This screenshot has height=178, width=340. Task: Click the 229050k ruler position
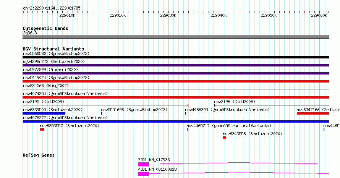[269, 15]
